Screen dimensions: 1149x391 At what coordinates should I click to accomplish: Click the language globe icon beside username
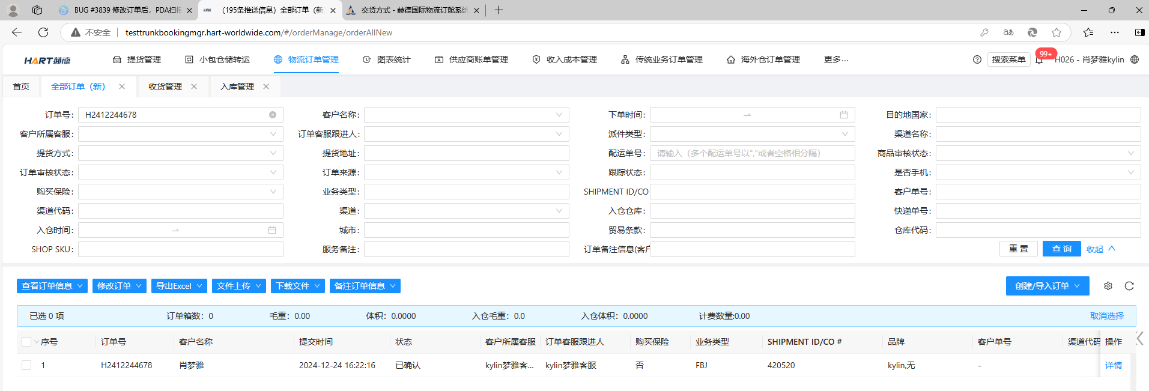point(1135,59)
